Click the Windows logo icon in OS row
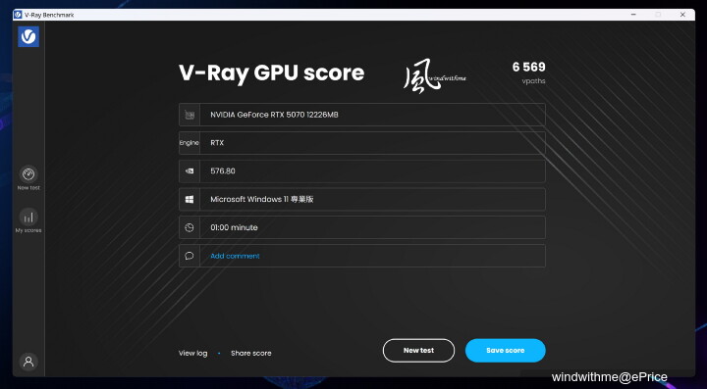This screenshot has width=707, height=389. click(190, 199)
